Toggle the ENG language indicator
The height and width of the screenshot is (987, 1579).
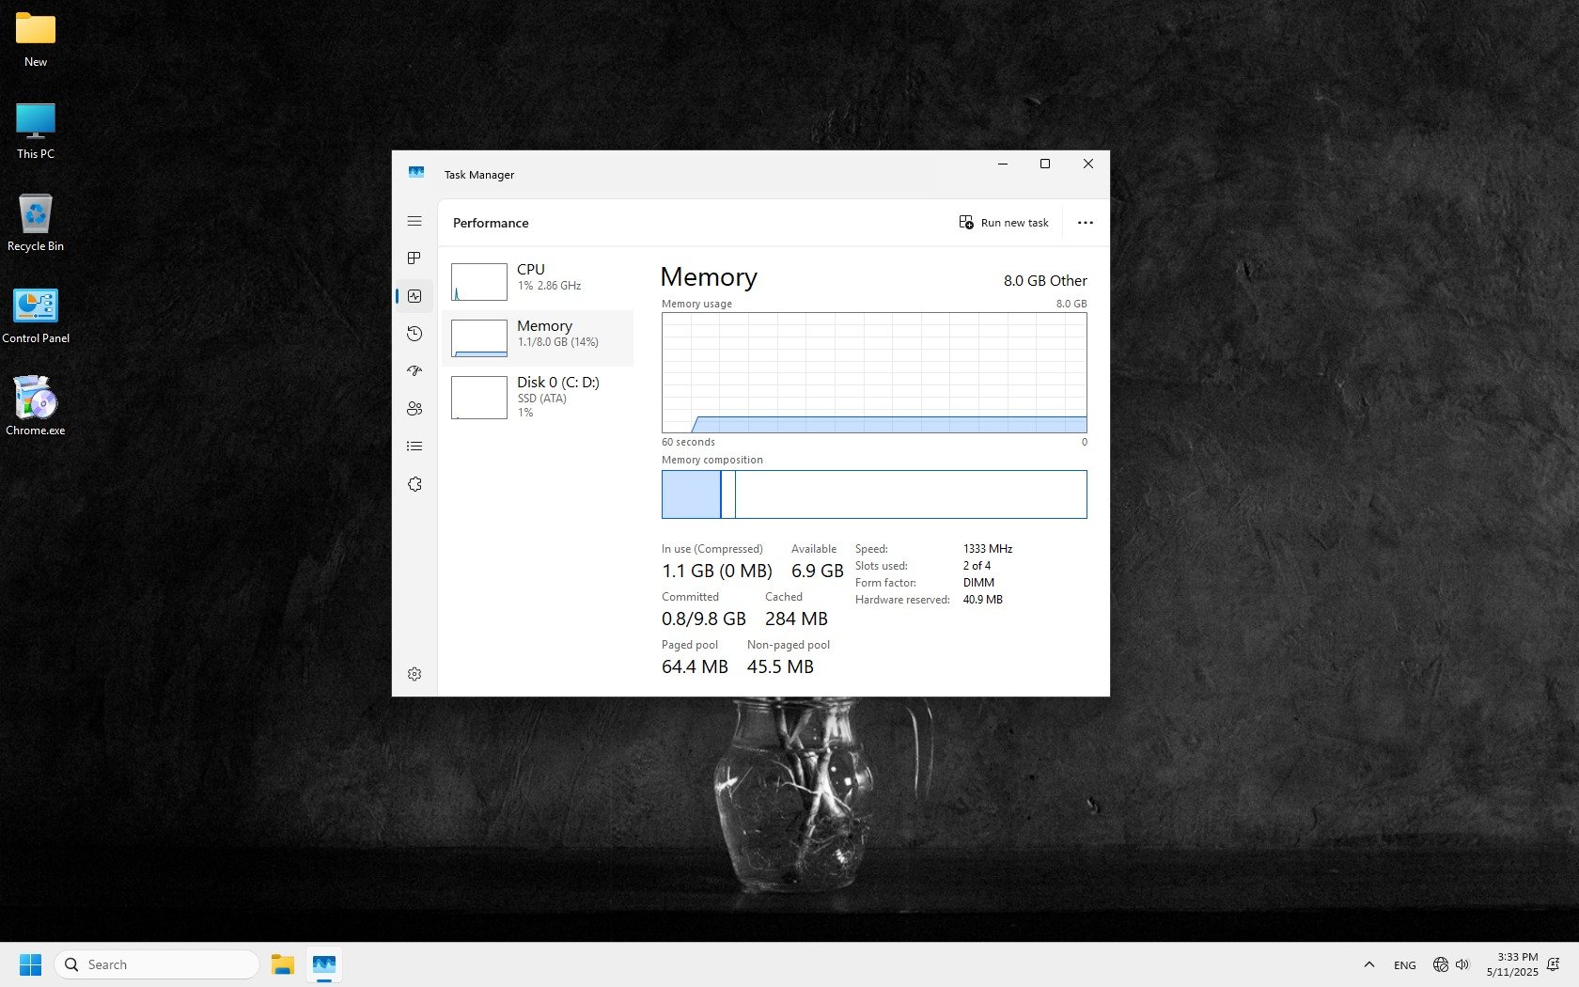coord(1404,965)
